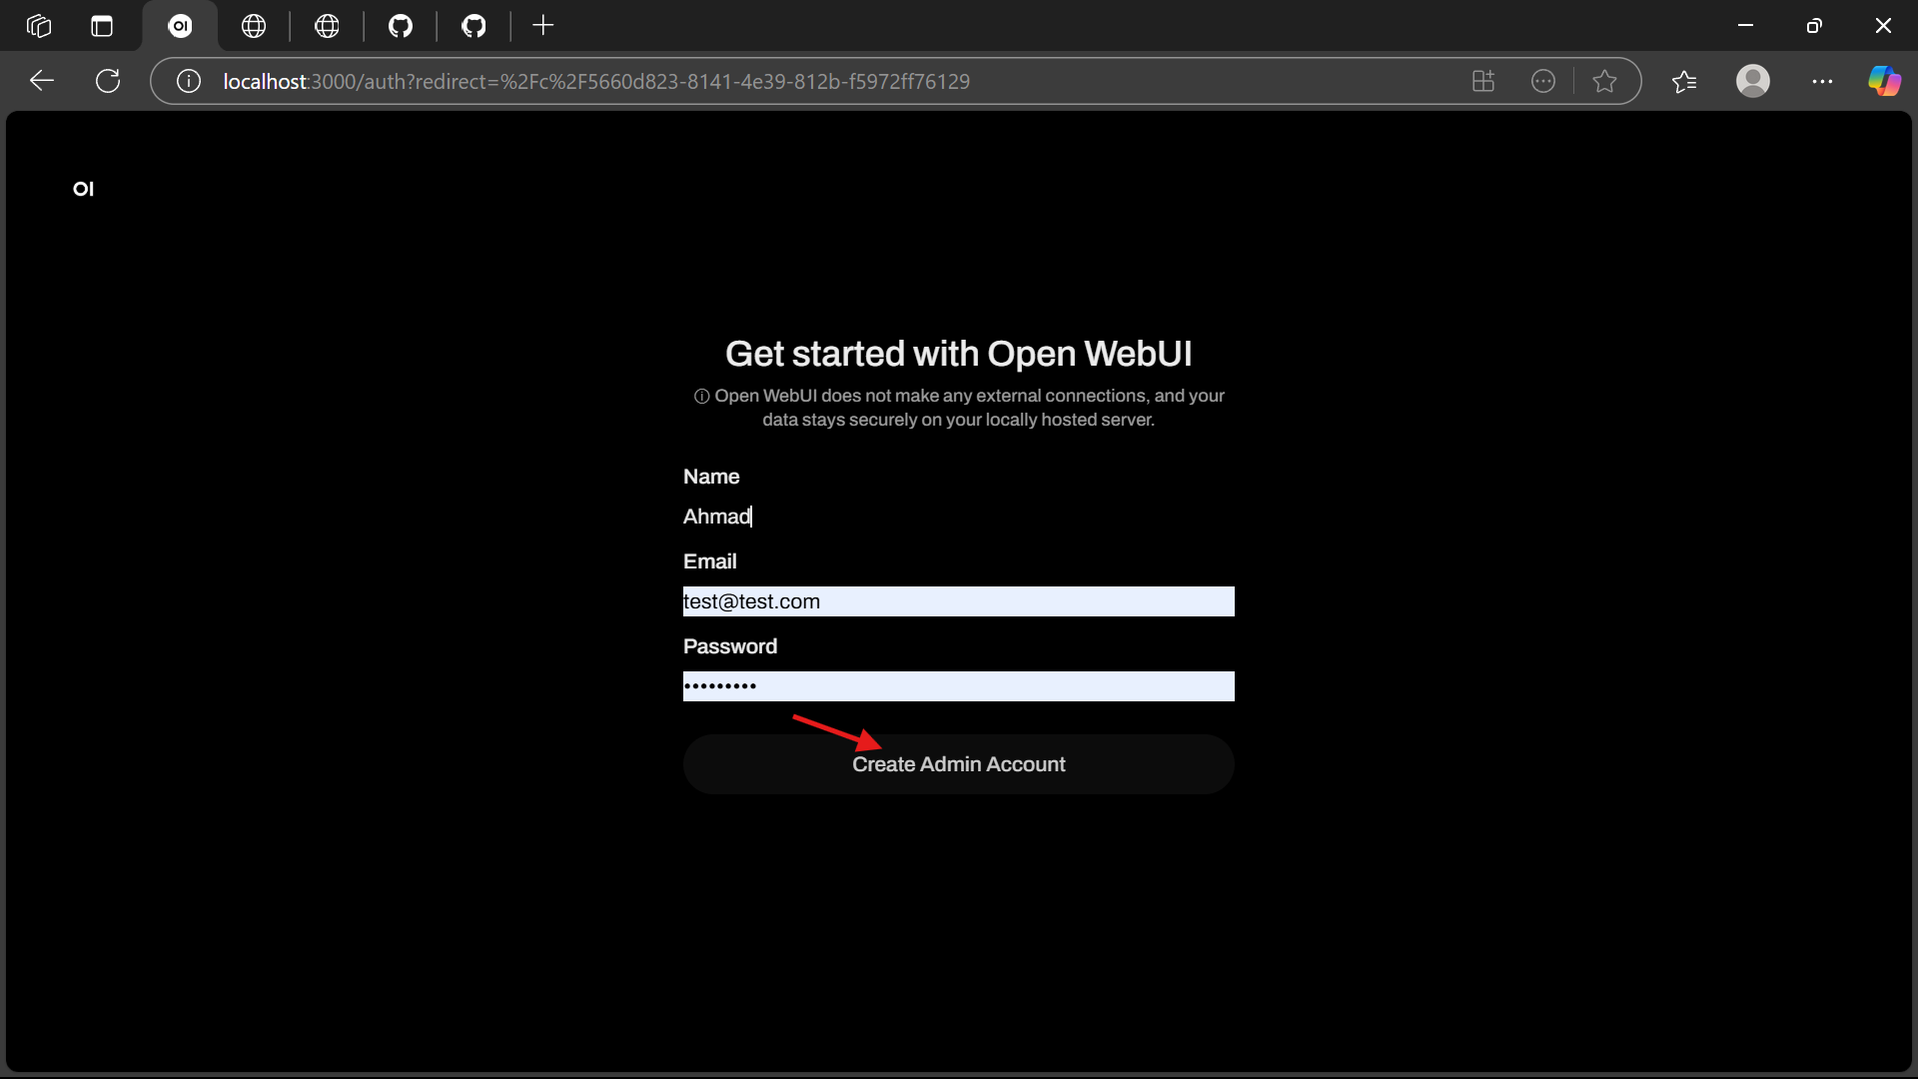Click the extensions grid icon in address bar
Image resolution: width=1918 pixels, height=1079 pixels.
[1483, 81]
